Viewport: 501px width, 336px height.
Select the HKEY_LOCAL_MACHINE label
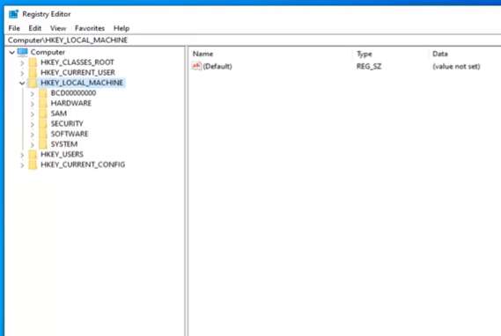(82, 83)
